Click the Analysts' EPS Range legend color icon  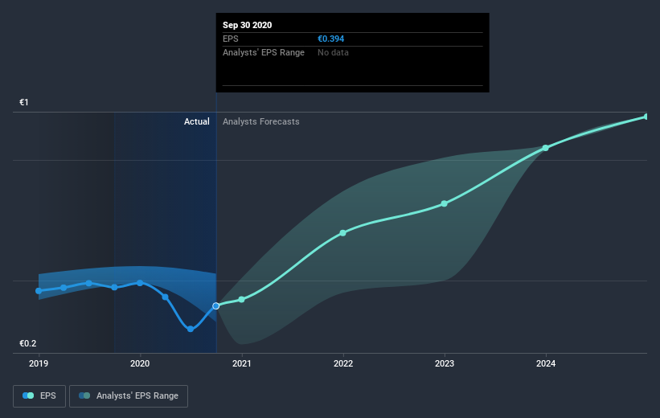84,395
